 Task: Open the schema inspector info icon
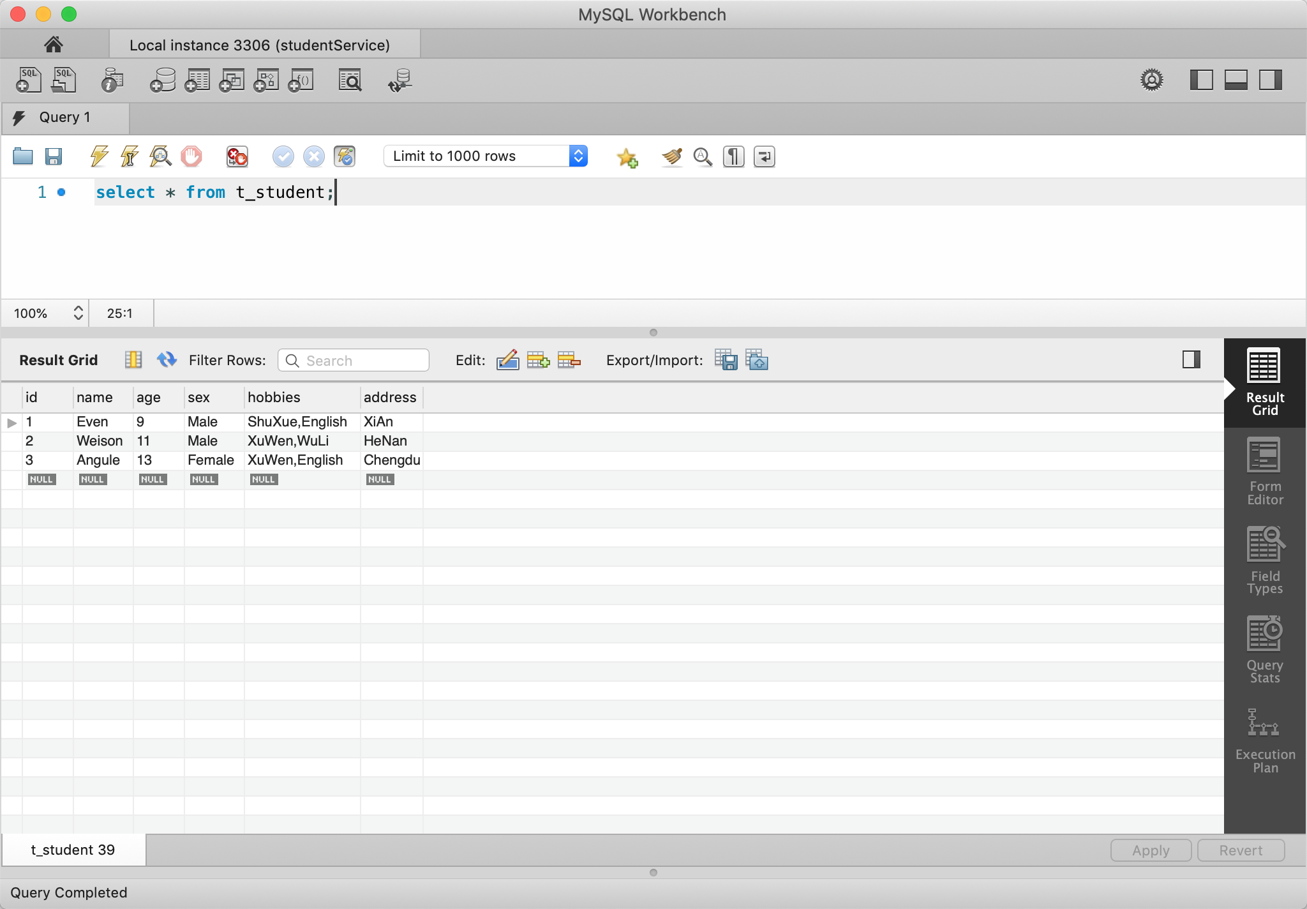pyautogui.click(x=112, y=80)
